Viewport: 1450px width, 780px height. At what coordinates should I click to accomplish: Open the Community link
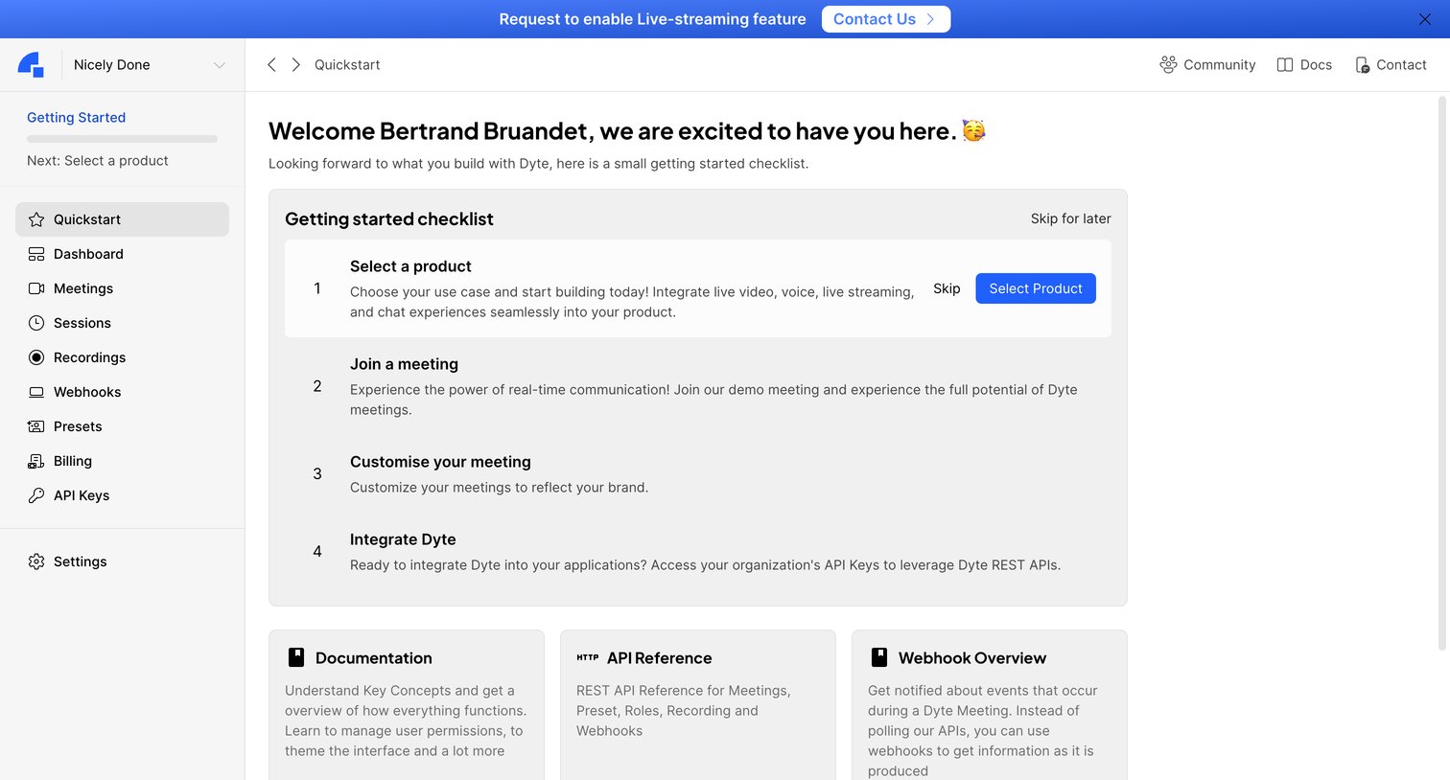click(x=1207, y=64)
